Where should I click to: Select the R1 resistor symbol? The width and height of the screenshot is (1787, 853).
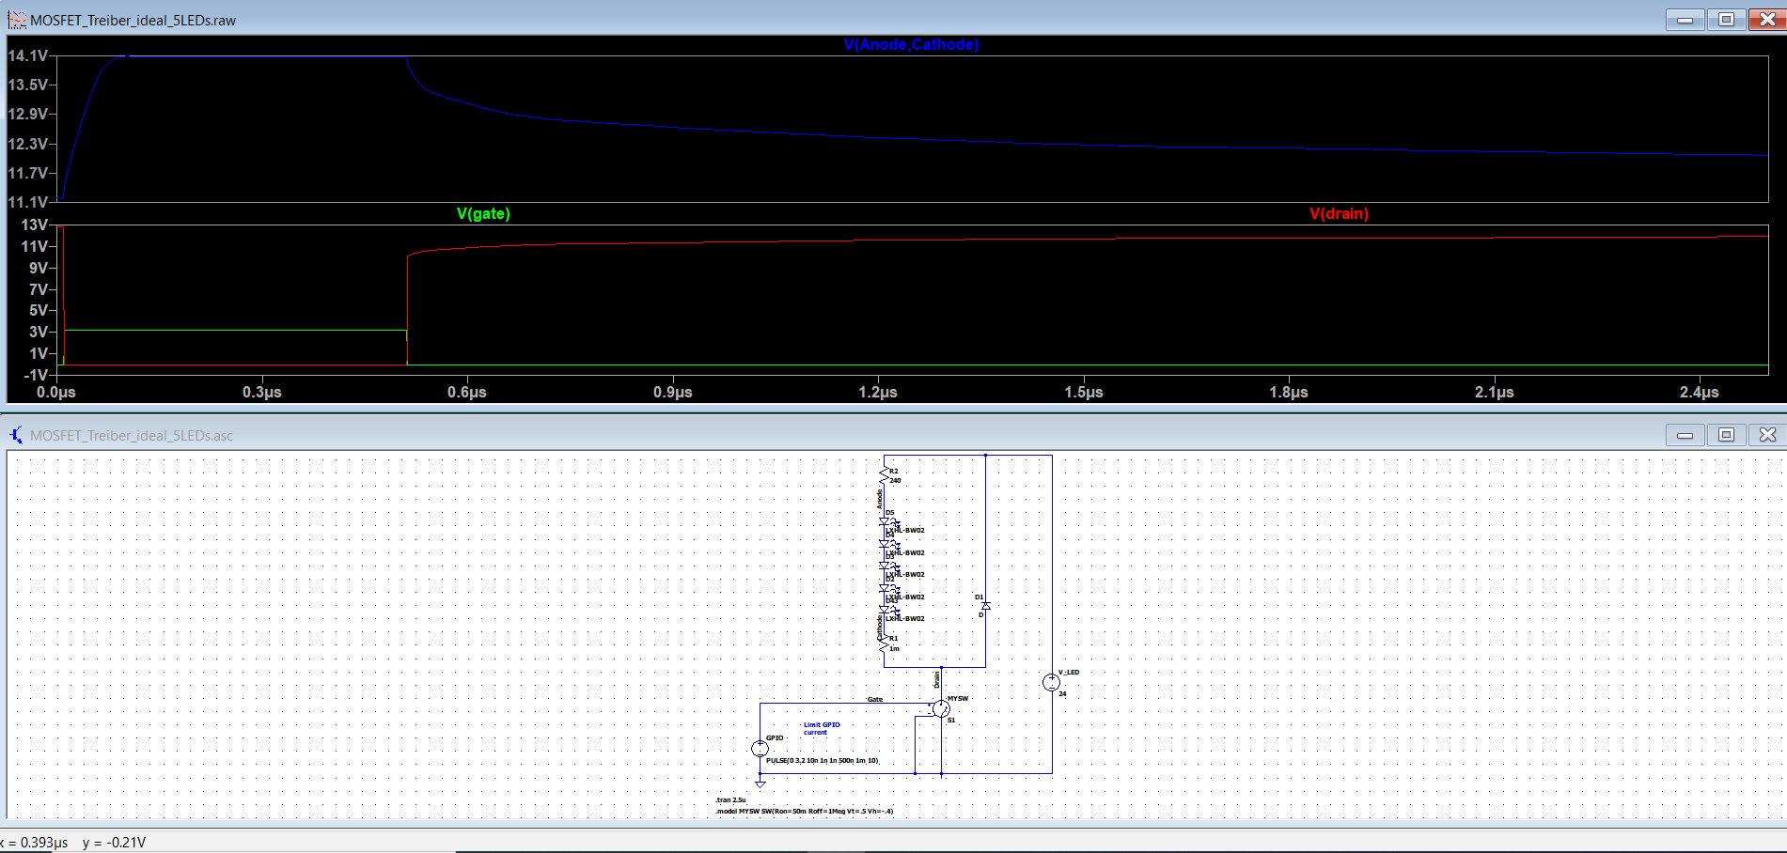884,644
